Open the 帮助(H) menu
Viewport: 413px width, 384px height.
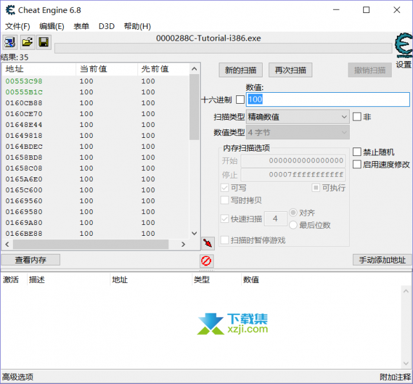pyautogui.click(x=137, y=26)
